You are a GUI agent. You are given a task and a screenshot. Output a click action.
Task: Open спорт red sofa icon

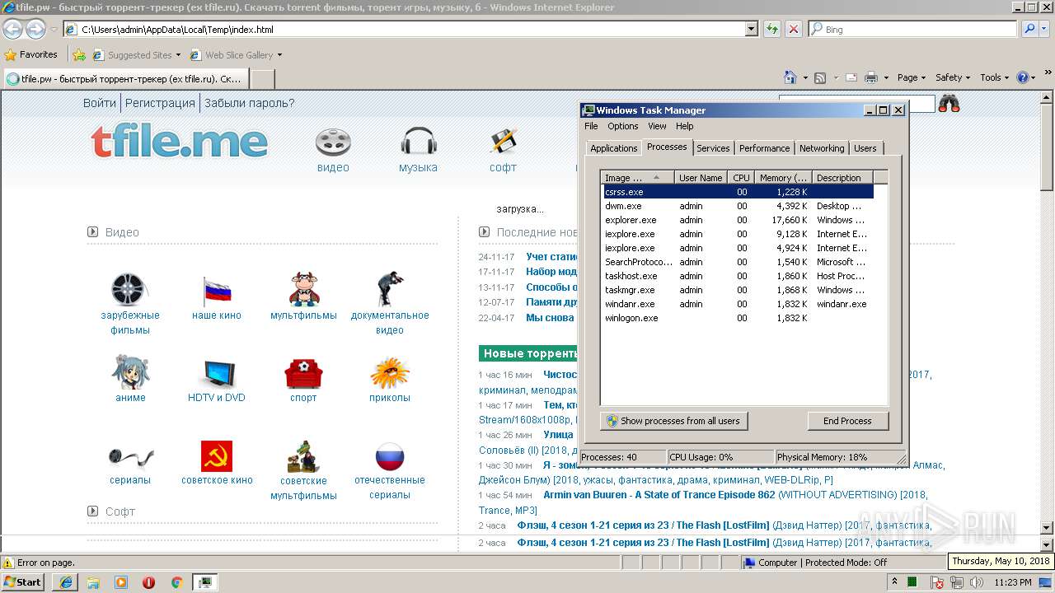click(x=303, y=372)
